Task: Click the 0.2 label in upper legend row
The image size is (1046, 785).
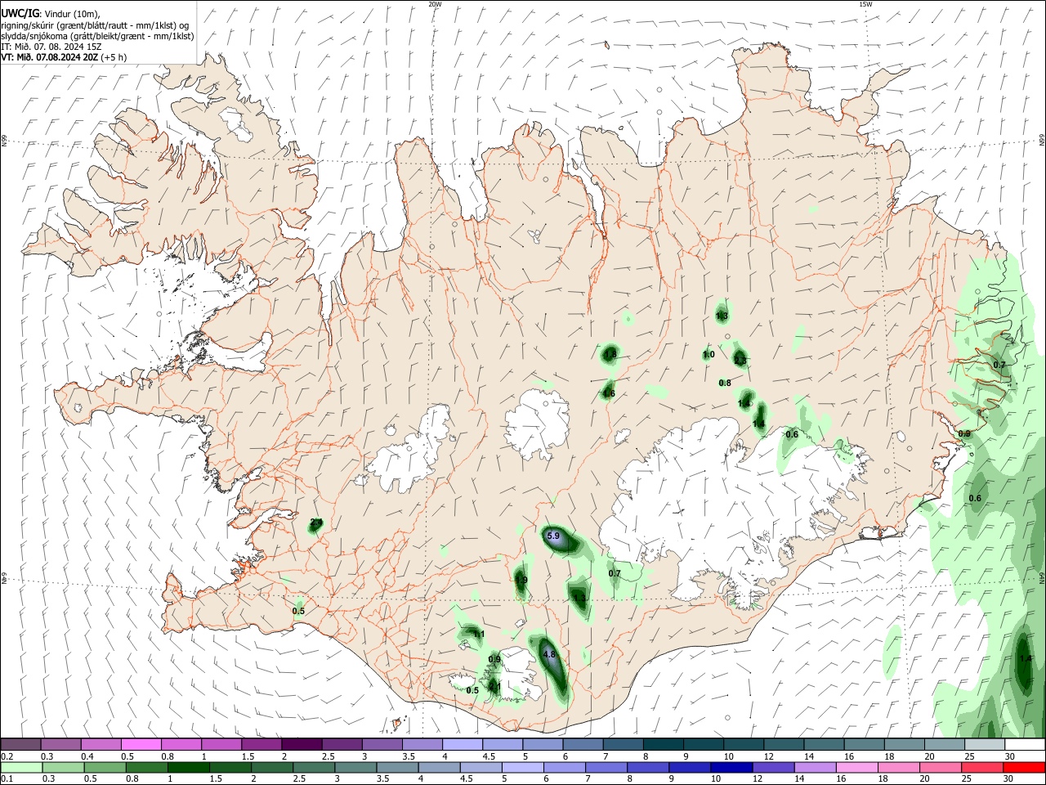Action: point(7,756)
